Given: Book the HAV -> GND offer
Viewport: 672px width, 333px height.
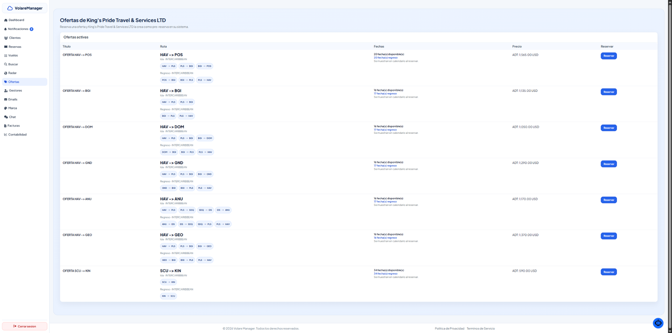Looking at the screenshot, I should [x=609, y=164].
